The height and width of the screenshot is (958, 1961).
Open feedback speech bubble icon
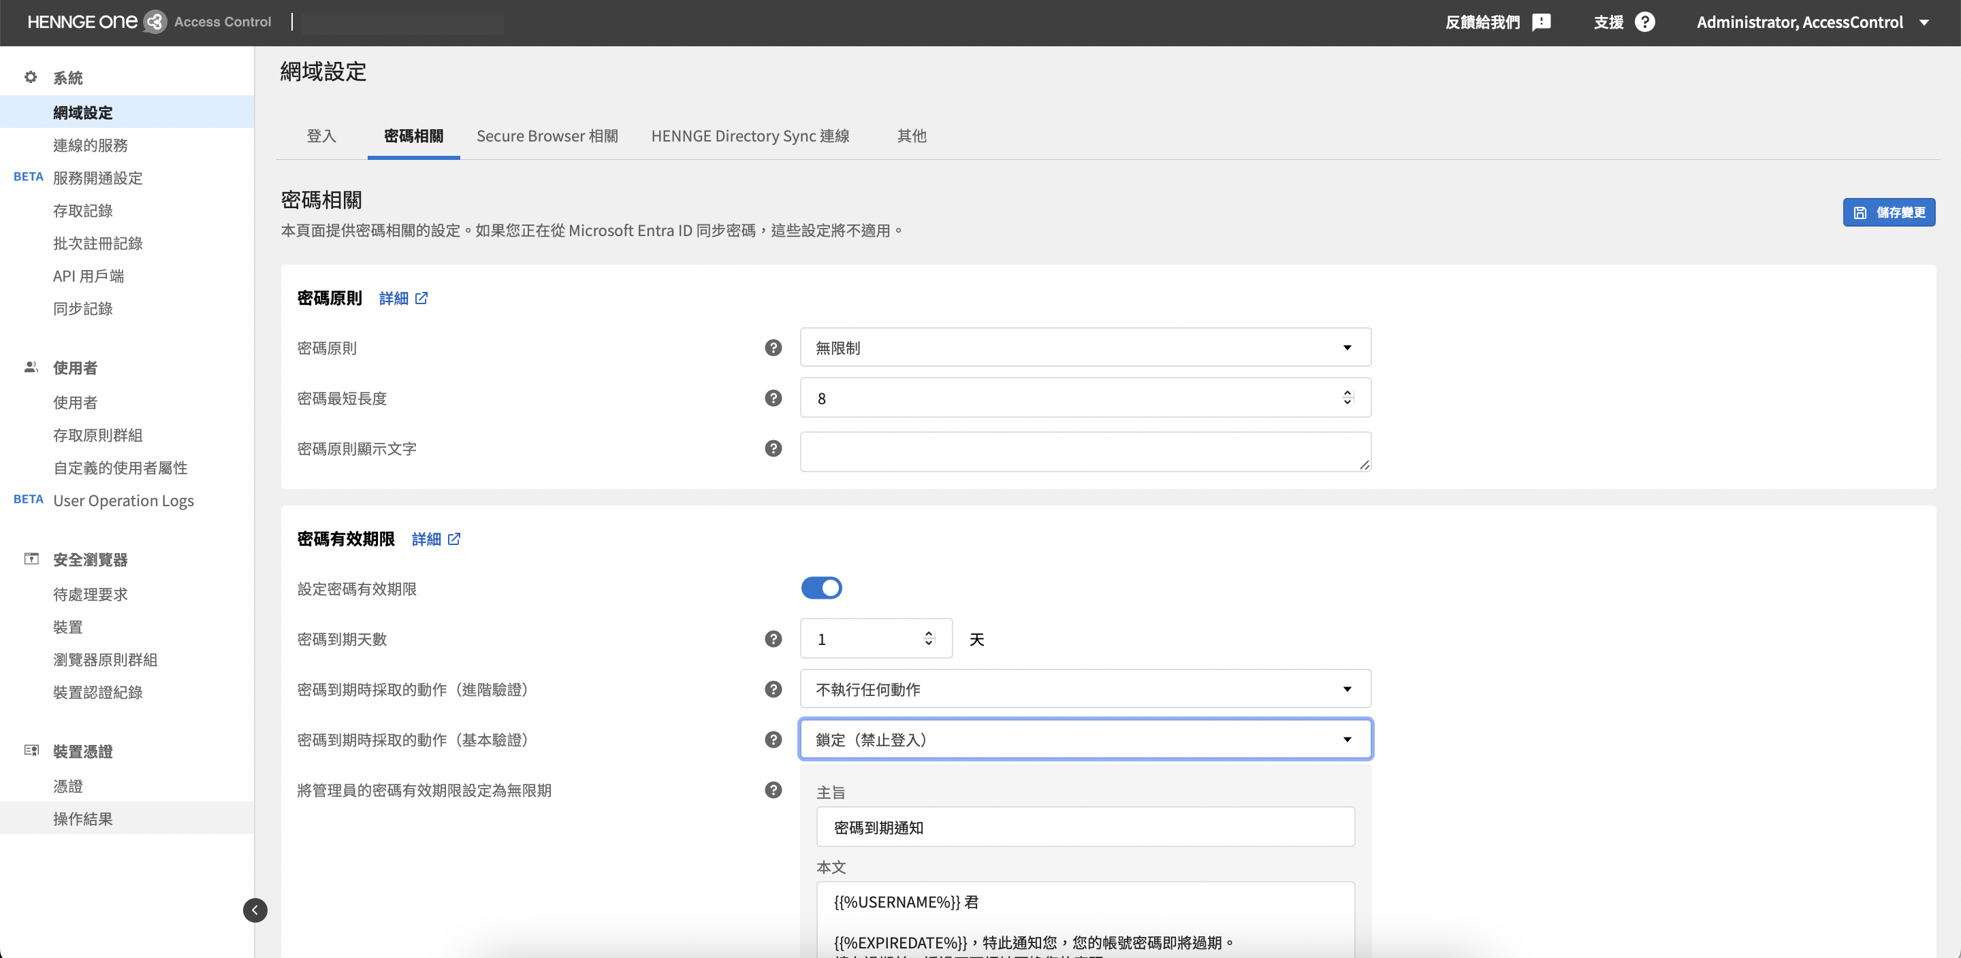pyautogui.click(x=1541, y=22)
